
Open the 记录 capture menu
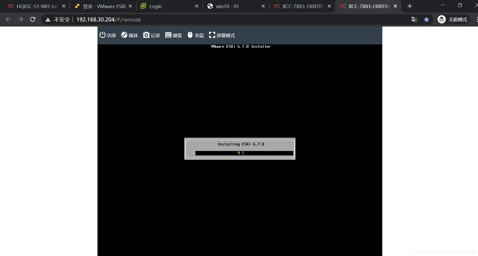[x=152, y=35]
